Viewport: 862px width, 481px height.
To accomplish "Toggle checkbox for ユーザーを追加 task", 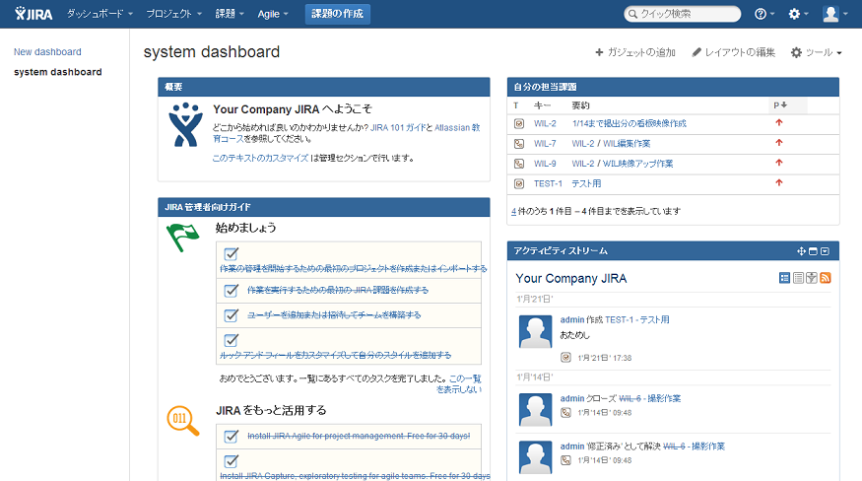I will [231, 314].
